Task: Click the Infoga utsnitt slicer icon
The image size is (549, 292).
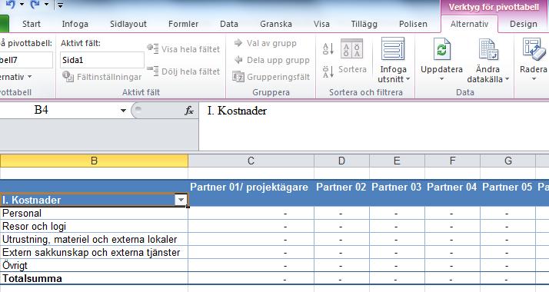Action: (393, 49)
